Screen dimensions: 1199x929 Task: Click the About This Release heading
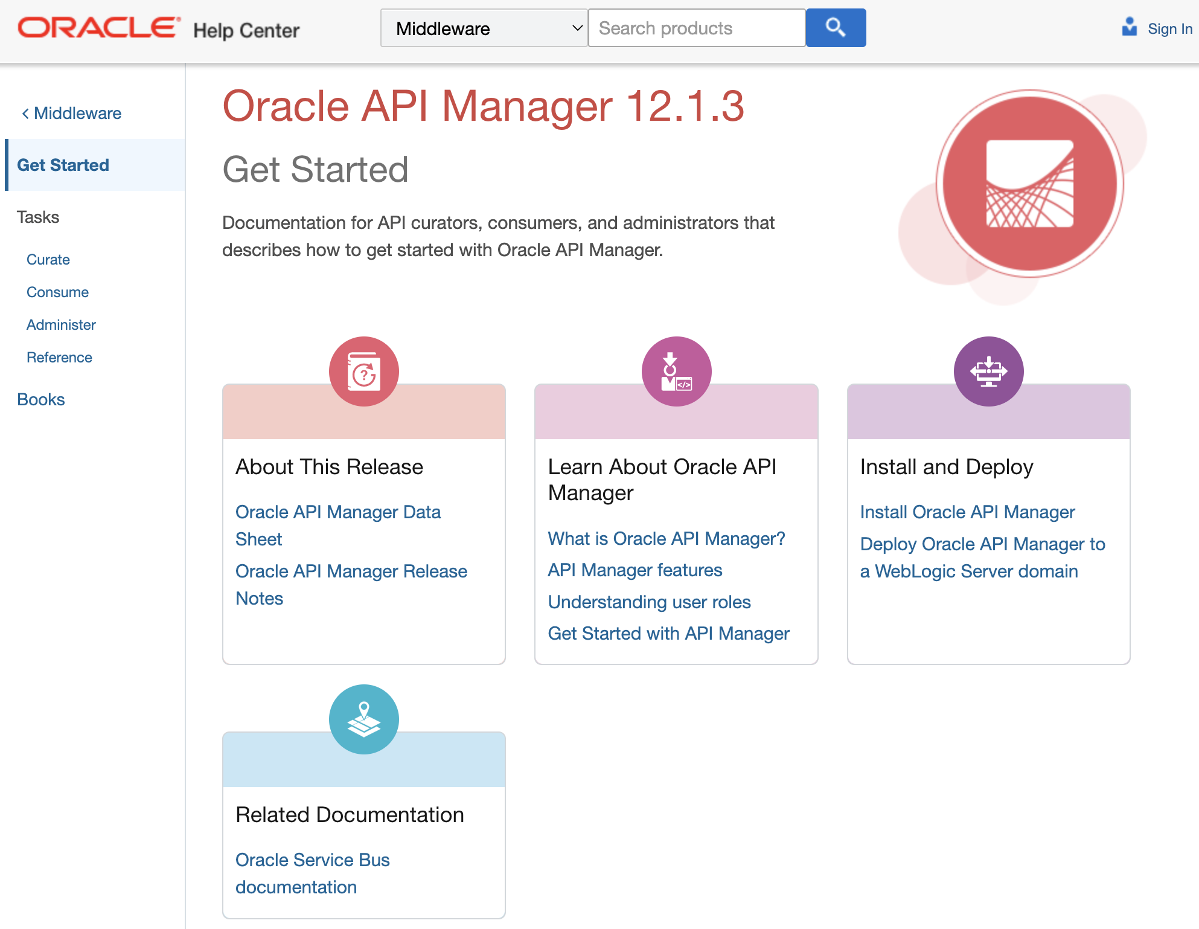pos(330,467)
